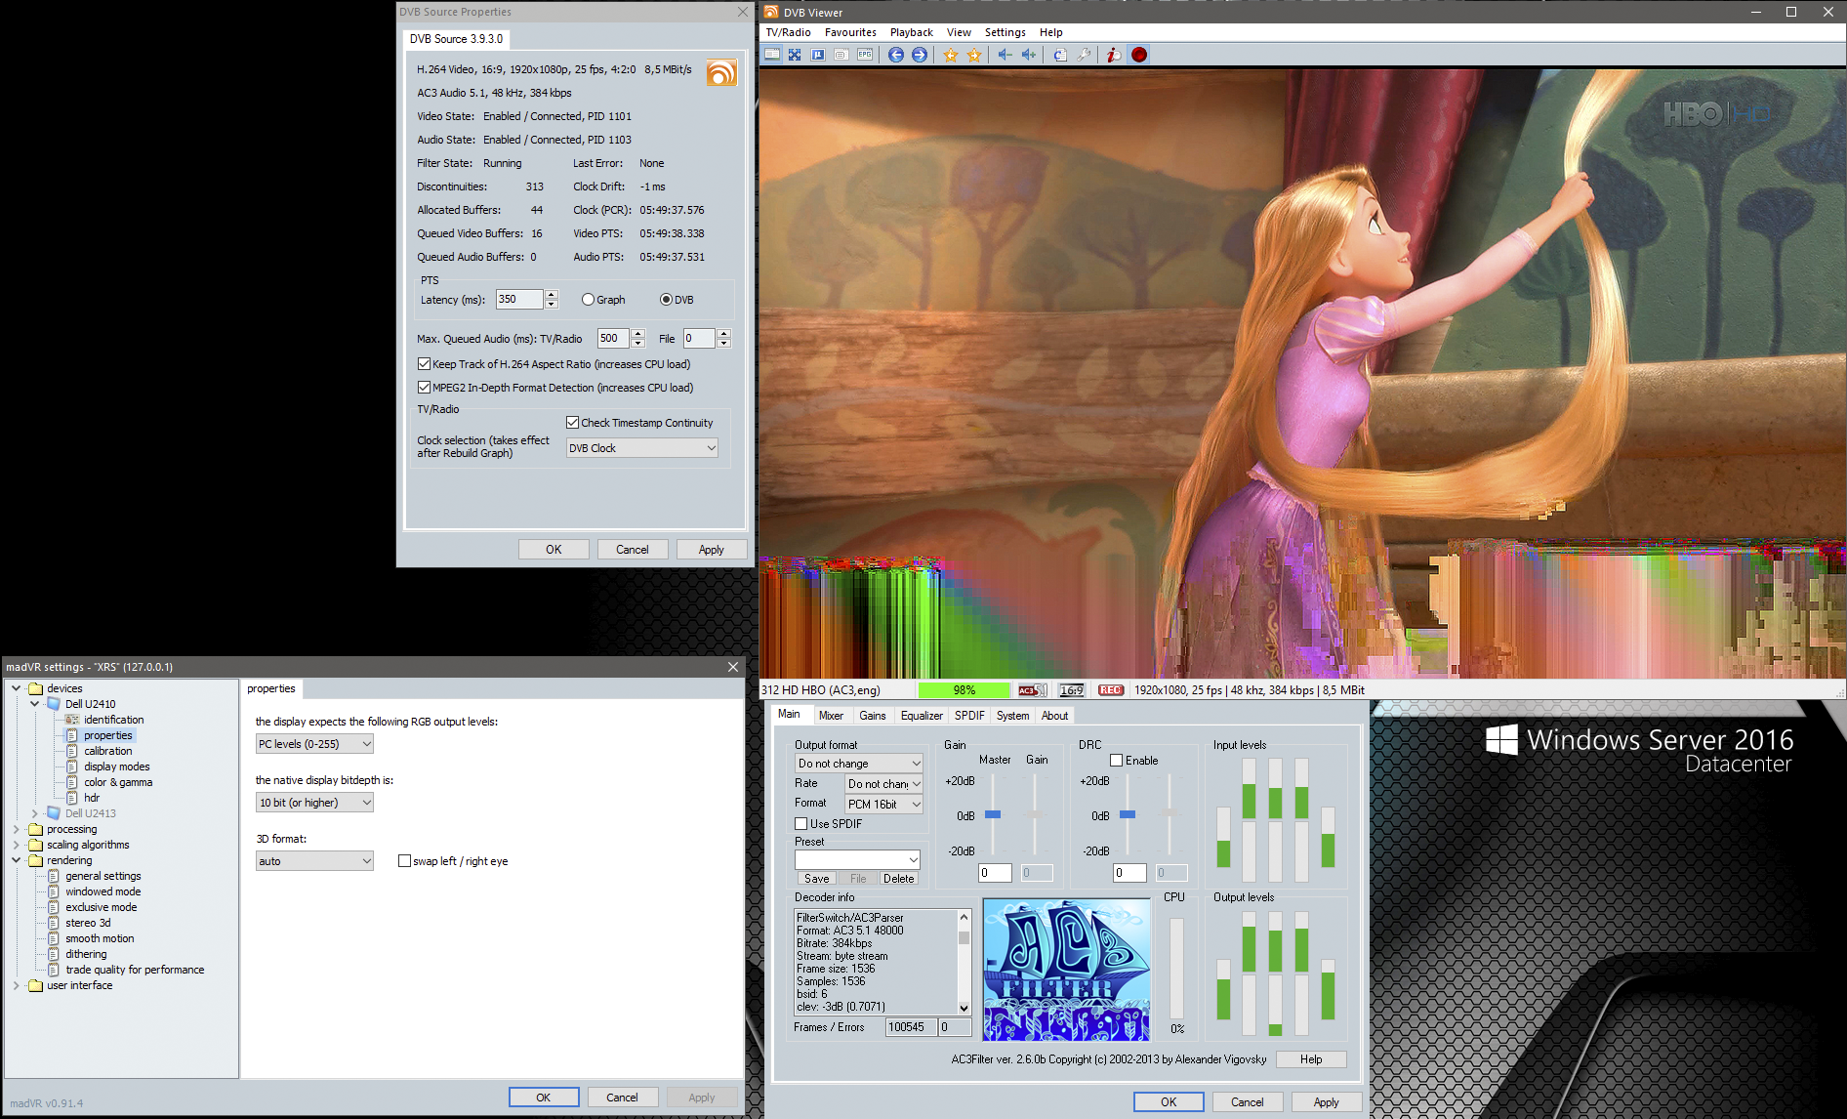Select previous favourite star icon
Viewport: 1847px width, 1119px height.
tap(950, 55)
